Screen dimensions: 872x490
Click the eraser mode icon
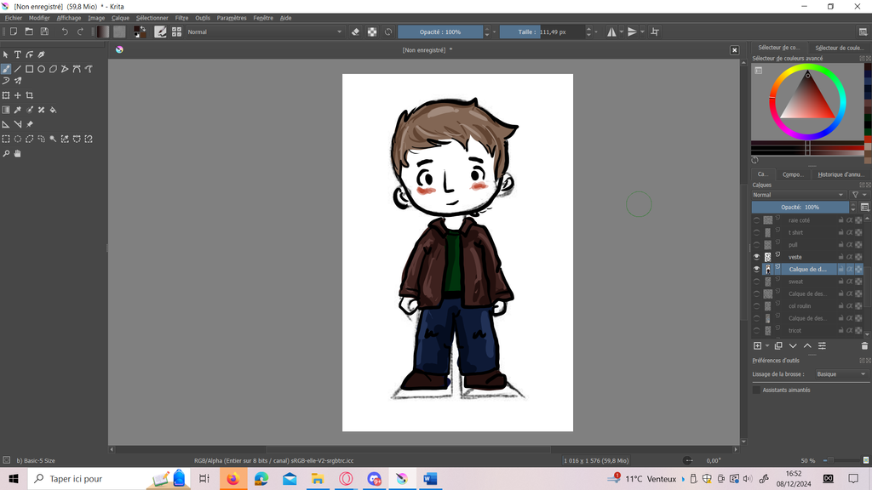(356, 31)
